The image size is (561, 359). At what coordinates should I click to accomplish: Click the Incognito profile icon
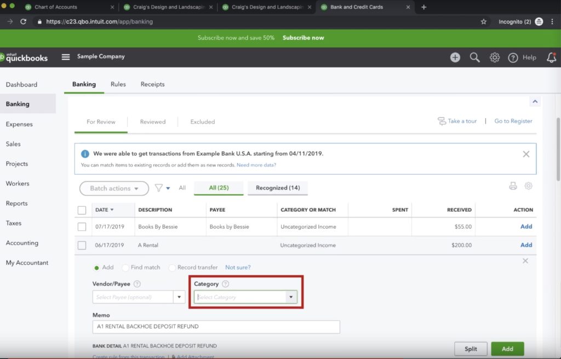point(539,21)
